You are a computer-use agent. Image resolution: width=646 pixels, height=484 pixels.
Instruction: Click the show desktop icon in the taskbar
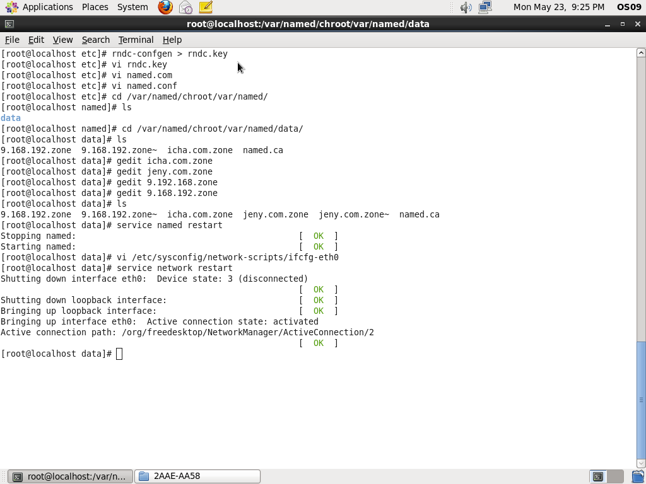[x=5, y=476]
